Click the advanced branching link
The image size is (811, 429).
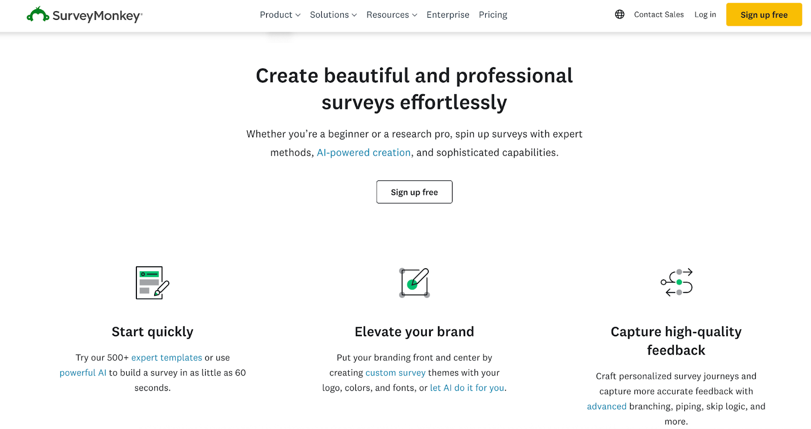(x=607, y=406)
